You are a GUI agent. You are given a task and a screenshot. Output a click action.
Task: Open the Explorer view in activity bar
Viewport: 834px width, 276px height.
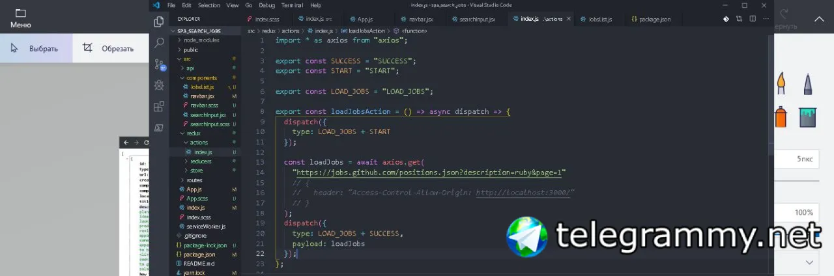click(158, 22)
